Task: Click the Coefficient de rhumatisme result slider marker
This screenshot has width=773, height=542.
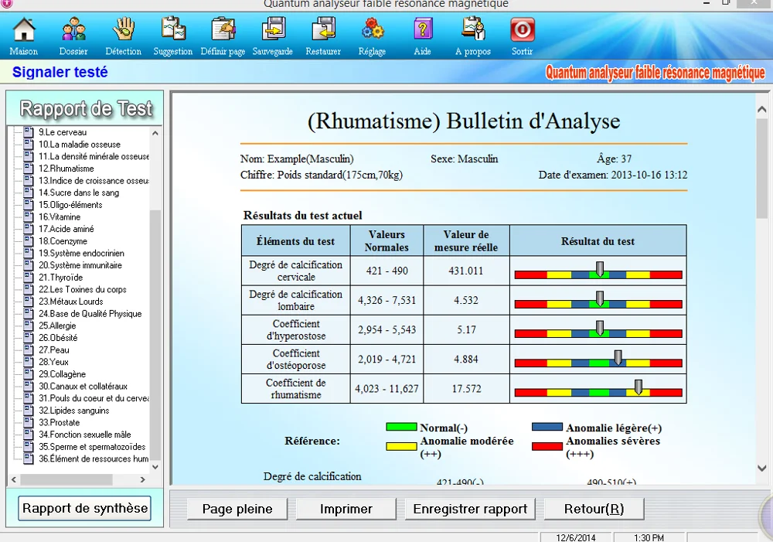Action: 638,387
